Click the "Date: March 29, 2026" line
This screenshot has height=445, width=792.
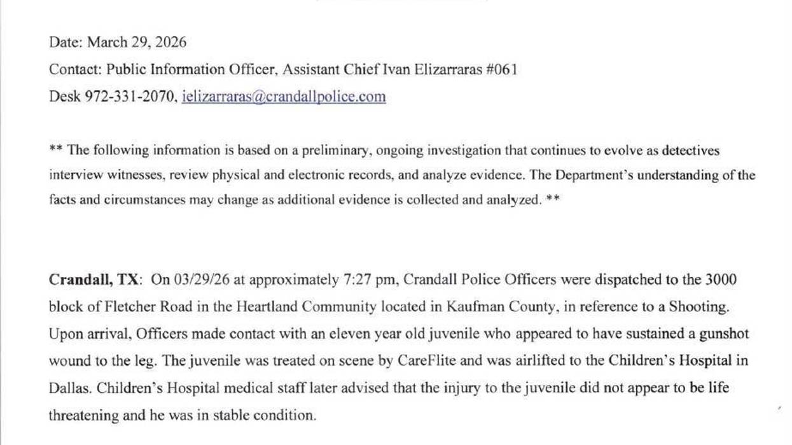click(x=118, y=43)
